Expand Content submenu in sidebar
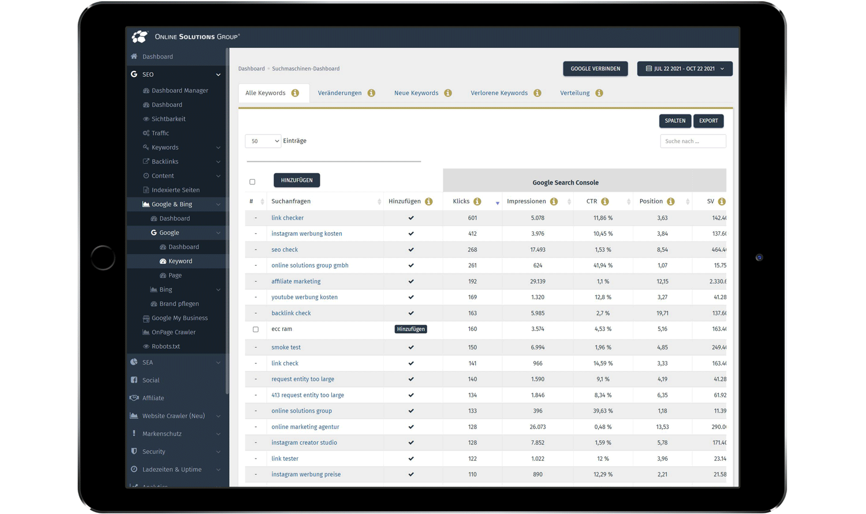This screenshot has height=514, width=866. [218, 176]
